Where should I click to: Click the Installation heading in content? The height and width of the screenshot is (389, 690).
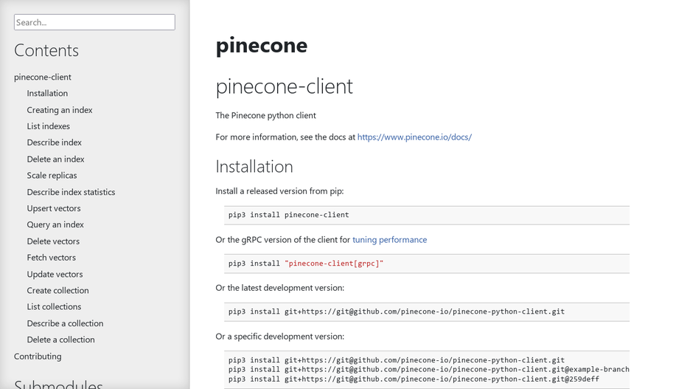tap(254, 167)
